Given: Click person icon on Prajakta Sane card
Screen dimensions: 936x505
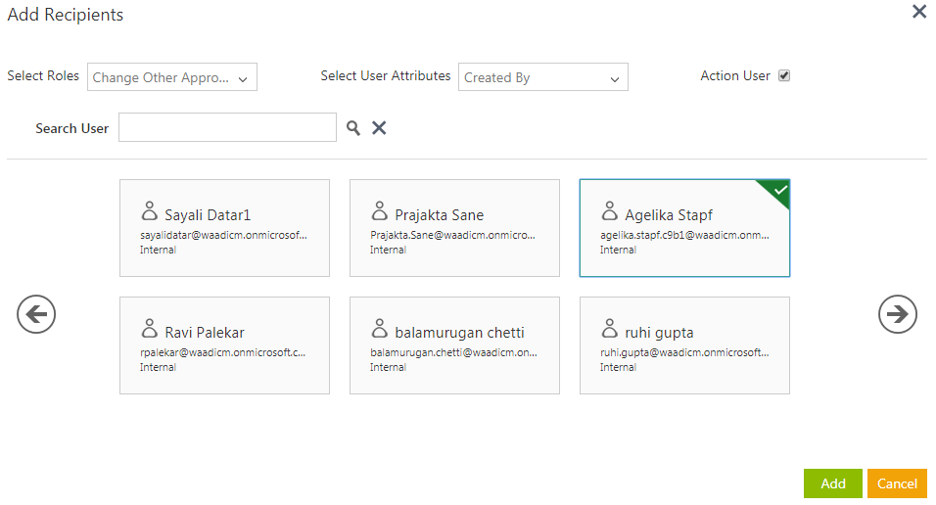Looking at the screenshot, I should [x=380, y=211].
